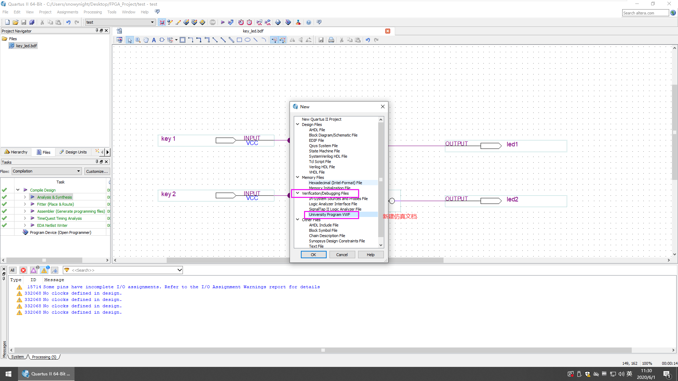
Task: Expand Design Files tree section
Action: click(298, 124)
